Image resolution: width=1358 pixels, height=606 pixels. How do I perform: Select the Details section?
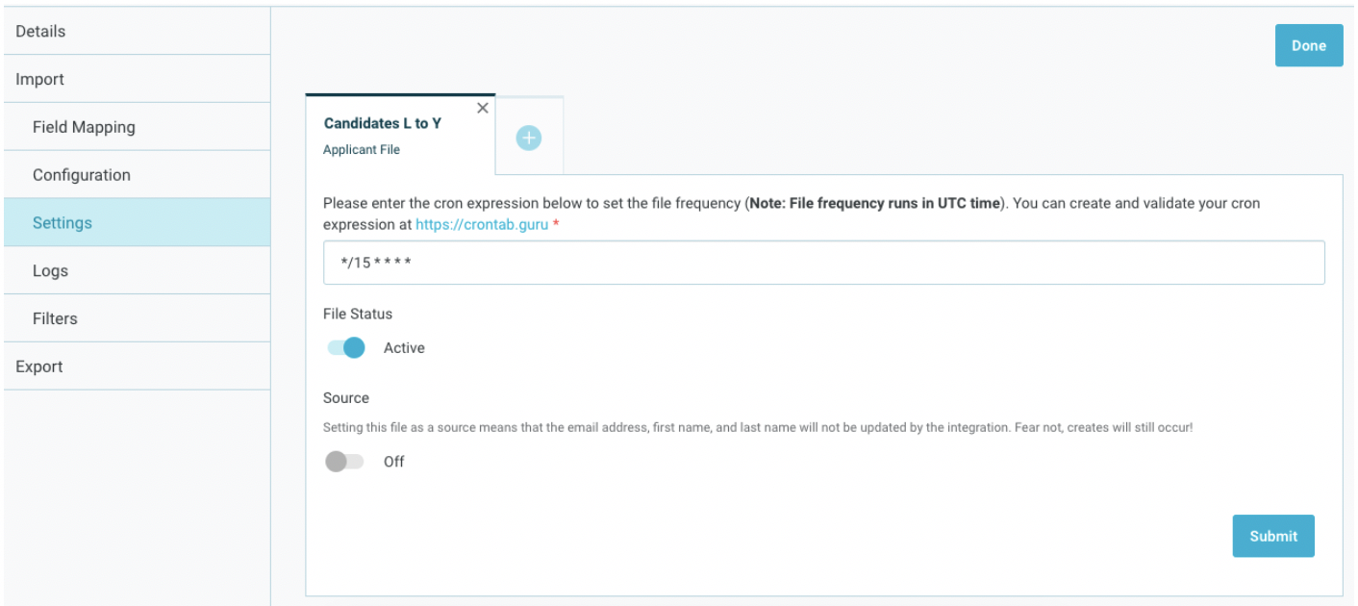tap(39, 31)
